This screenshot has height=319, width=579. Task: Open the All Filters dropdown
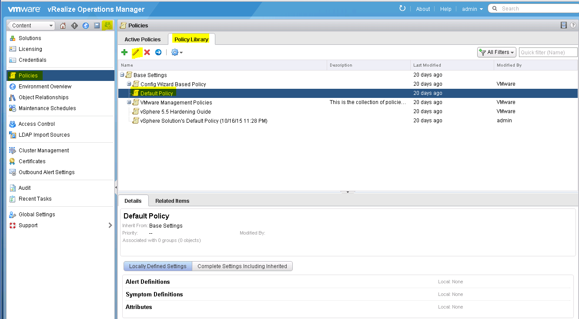click(x=497, y=52)
